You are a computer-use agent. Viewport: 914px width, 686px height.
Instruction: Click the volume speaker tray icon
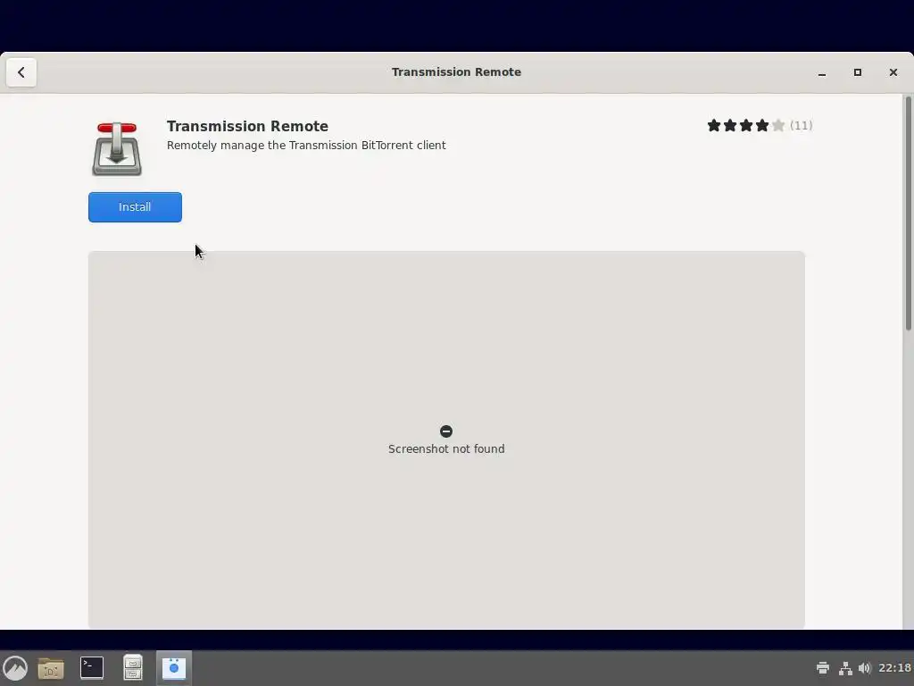(864, 668)
